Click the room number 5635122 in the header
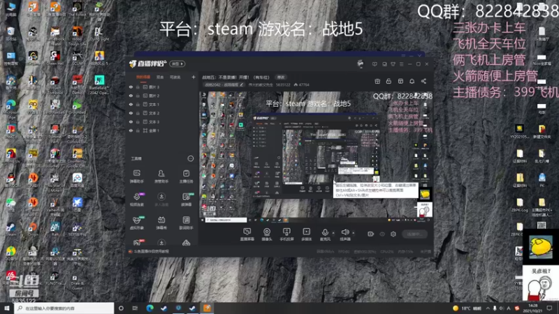The image size is (559, 314). coord(283,84)
